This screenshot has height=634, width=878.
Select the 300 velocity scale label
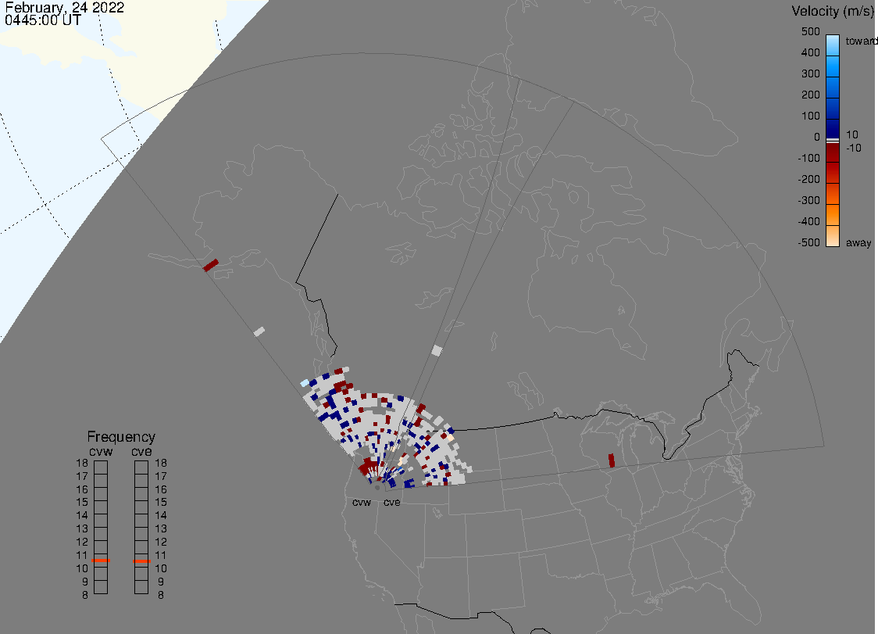(810, 74)
